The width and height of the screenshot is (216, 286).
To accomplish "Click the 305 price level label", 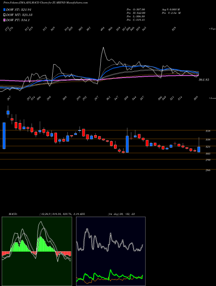I will (x=208, y=153).
